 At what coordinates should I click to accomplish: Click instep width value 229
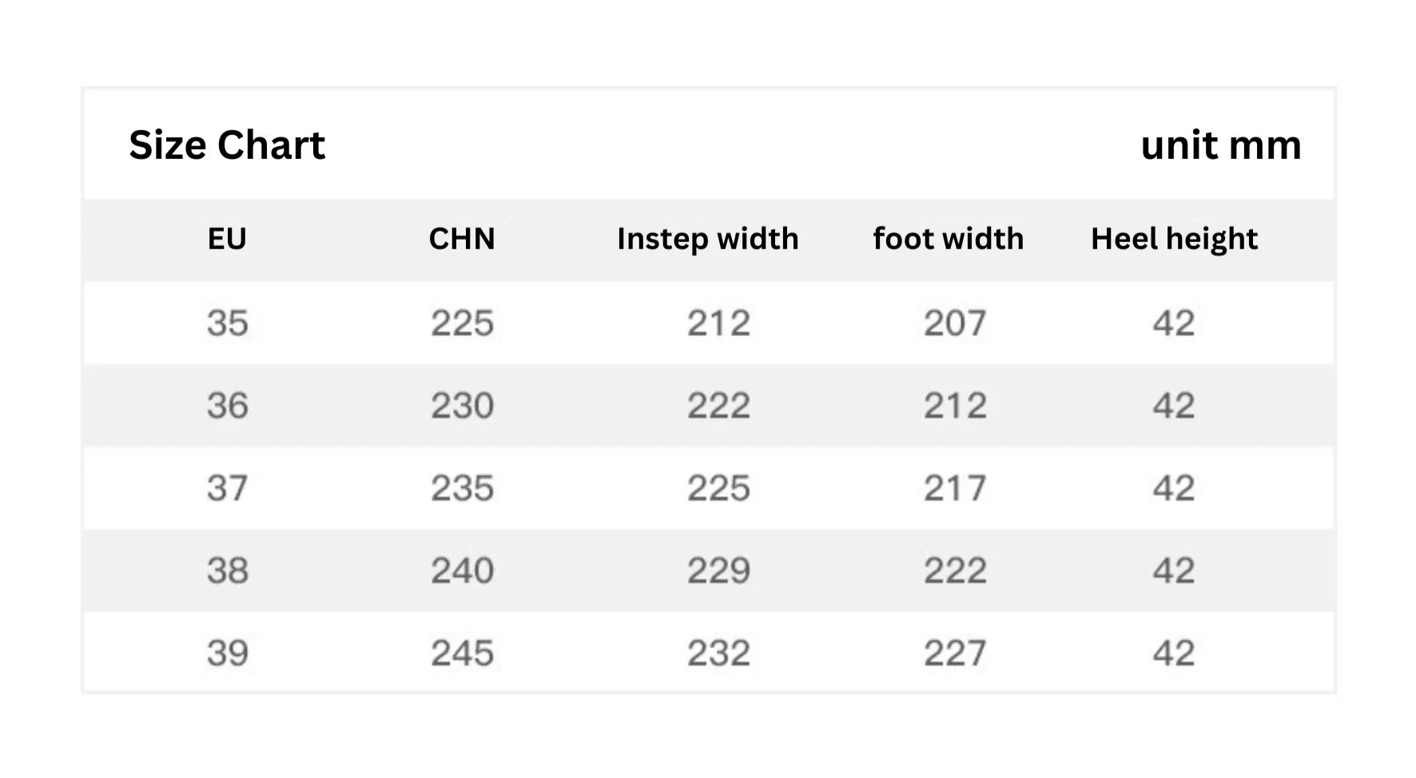[x=718, y=570]
